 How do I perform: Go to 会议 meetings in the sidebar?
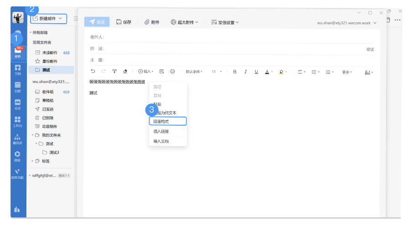(x=18, y=104)
